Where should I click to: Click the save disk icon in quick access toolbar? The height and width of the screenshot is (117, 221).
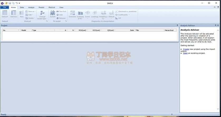tap(10, 3)
